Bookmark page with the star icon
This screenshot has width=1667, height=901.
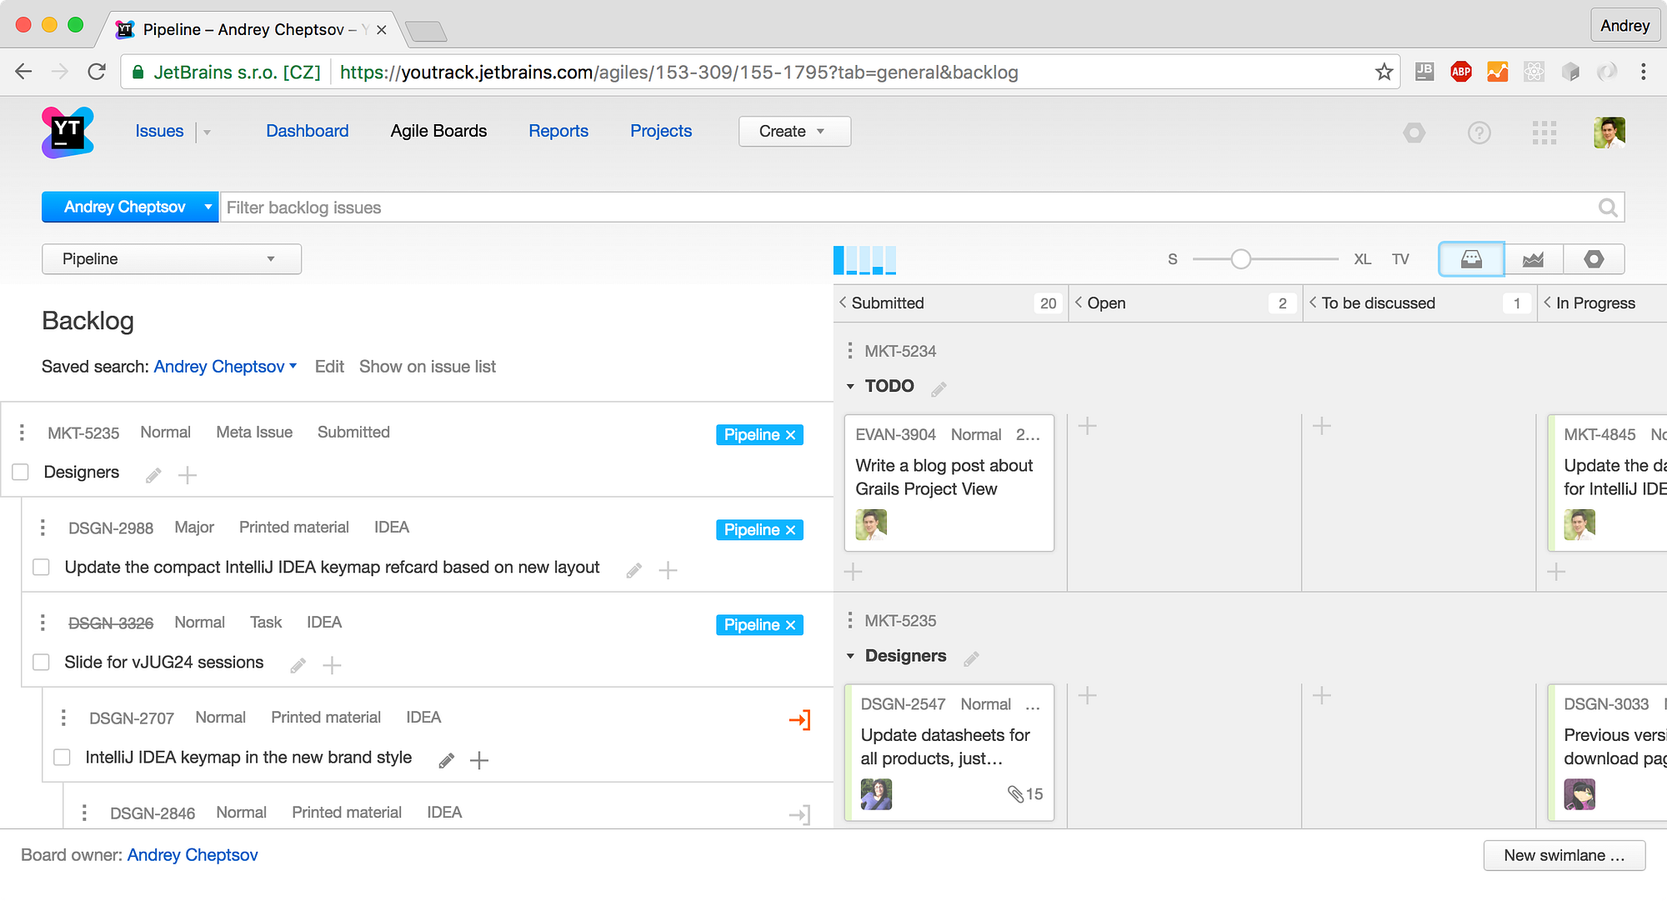[1384, 73]
